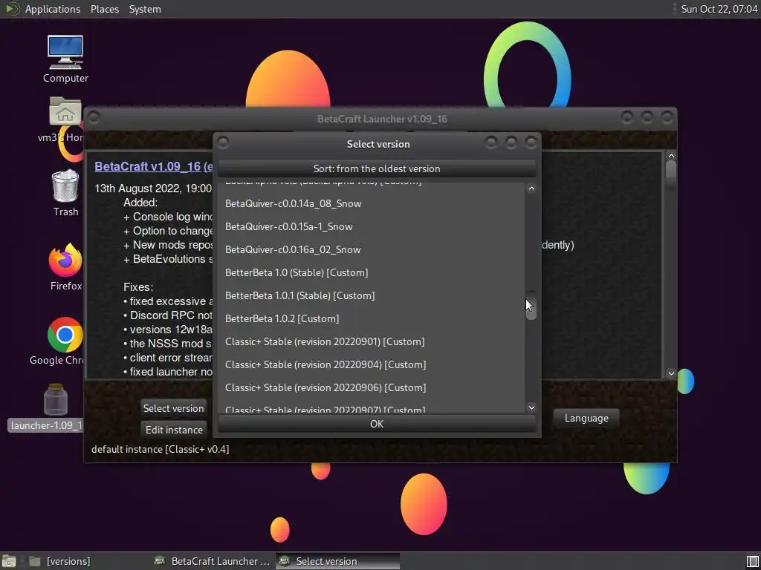Screen dimensions: 761x570
Task: Open the Computer desktop icon
Action: [65, 59]
